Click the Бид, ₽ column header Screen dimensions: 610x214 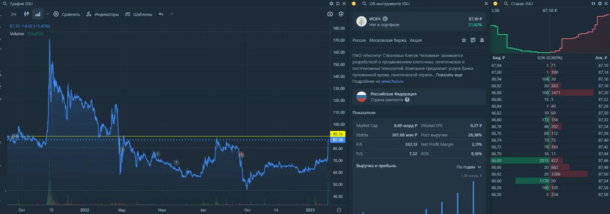[x=498, y=58]
